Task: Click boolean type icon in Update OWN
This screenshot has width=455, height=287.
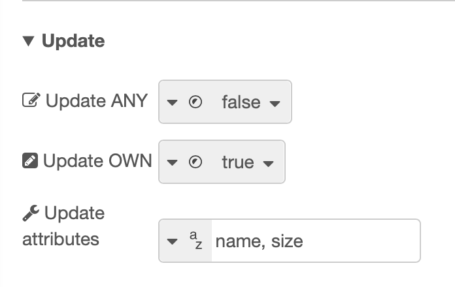Action: 195,162
